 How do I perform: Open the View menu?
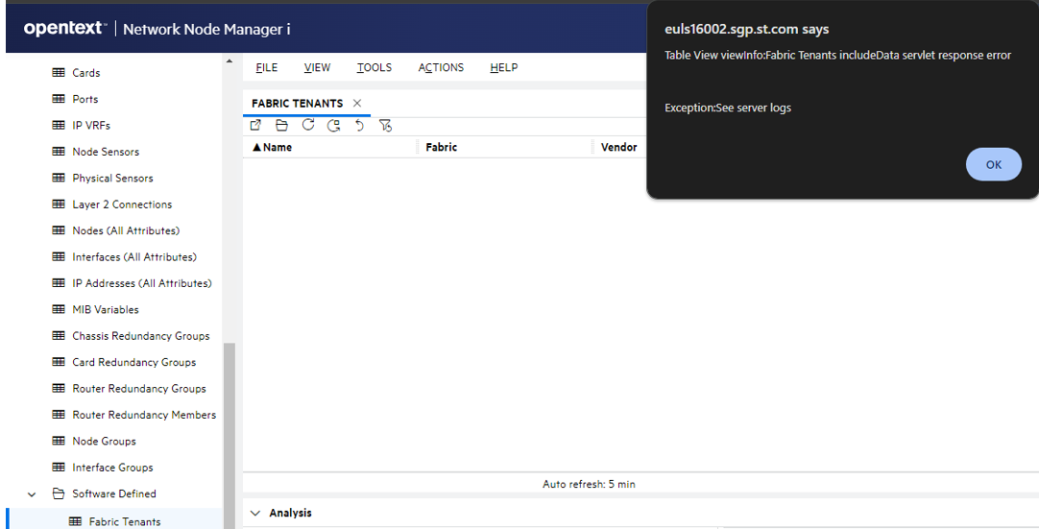tap(317, 67)
